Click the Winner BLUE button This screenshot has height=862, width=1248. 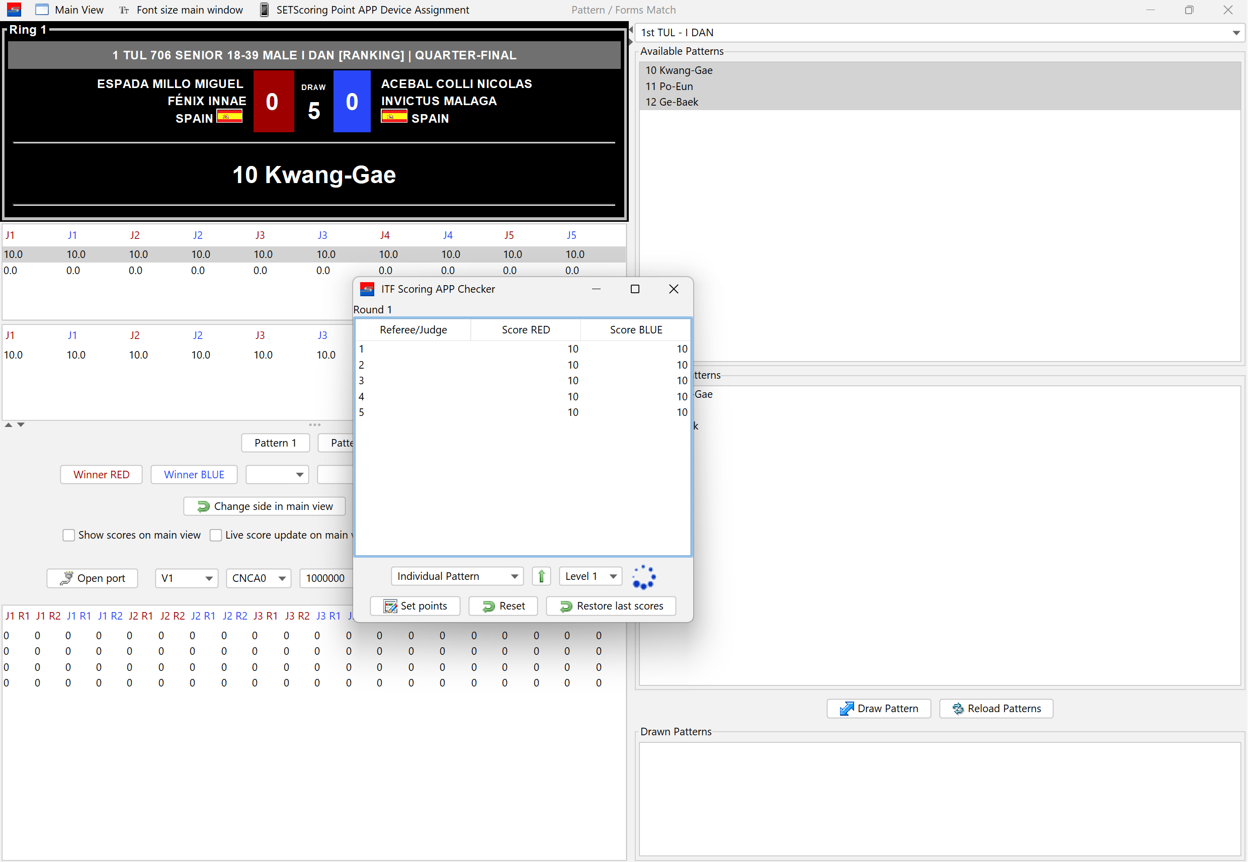[194, 474]
